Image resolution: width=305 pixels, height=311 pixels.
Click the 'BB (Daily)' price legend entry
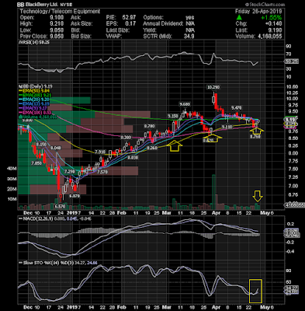pos(35,86)
